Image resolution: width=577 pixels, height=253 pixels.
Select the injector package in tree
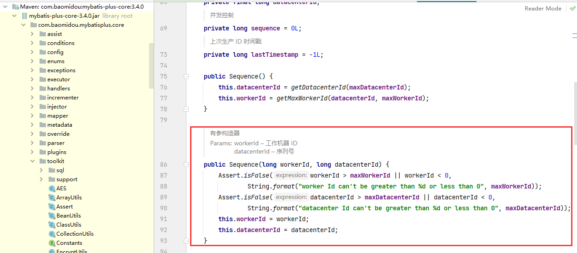click(57, 107)
